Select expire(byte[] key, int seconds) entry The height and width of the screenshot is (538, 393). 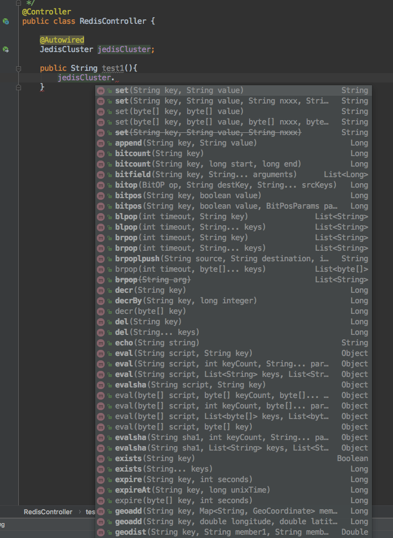pyautogui.click(x=234, y=501)
